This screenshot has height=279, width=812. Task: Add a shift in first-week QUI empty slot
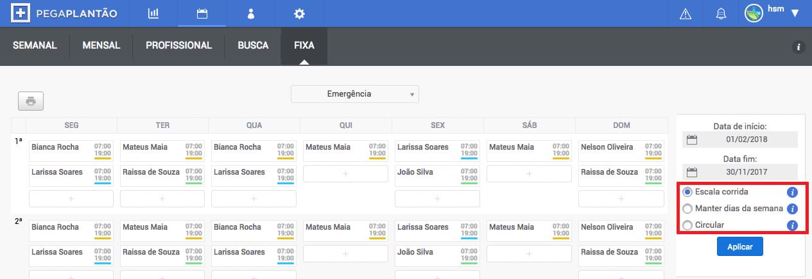(x=345, y=173)
